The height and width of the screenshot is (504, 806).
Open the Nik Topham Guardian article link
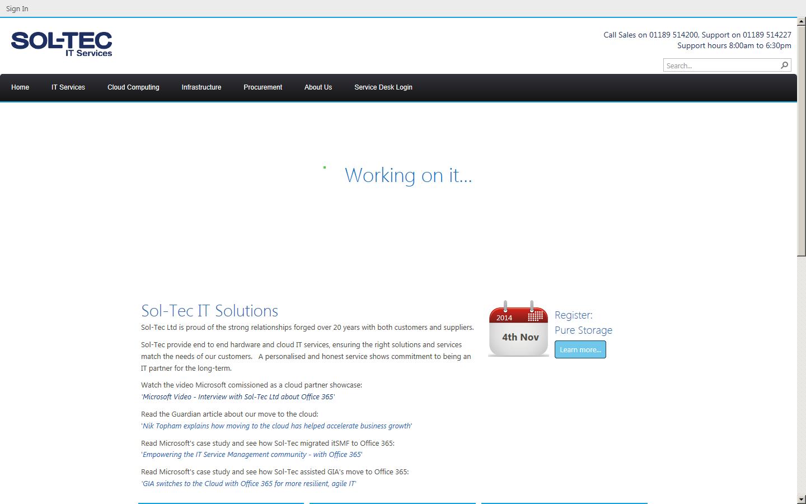coord(277,426)
